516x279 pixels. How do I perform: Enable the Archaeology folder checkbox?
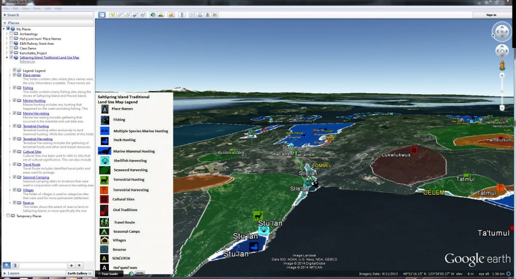click(x=12, y=34)
